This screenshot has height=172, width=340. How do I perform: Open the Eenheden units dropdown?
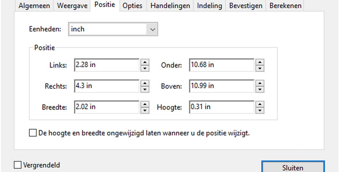pyautogui.click(x=153, y=29)
